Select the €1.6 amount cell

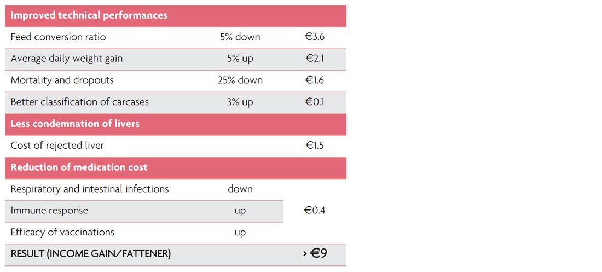315,80
